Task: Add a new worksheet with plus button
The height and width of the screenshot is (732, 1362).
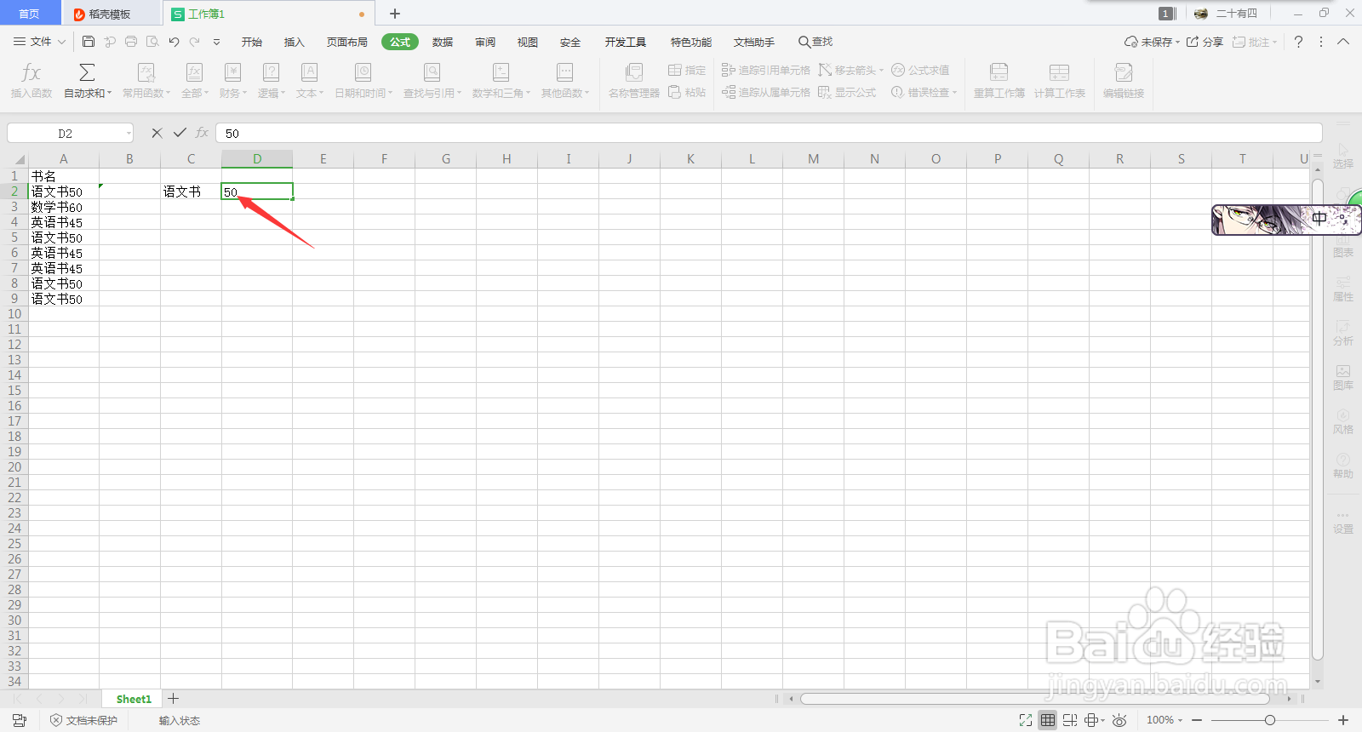Action: (174, 699)
